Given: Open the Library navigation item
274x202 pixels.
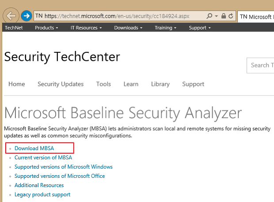Looking at the screenshot, I should point(160,84).
